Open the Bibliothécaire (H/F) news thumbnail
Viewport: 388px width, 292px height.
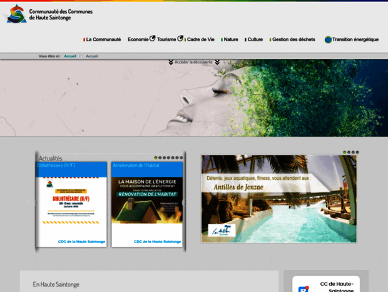pos(72,204)
